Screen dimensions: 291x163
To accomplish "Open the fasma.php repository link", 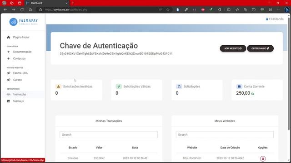I will coord(20,94).
